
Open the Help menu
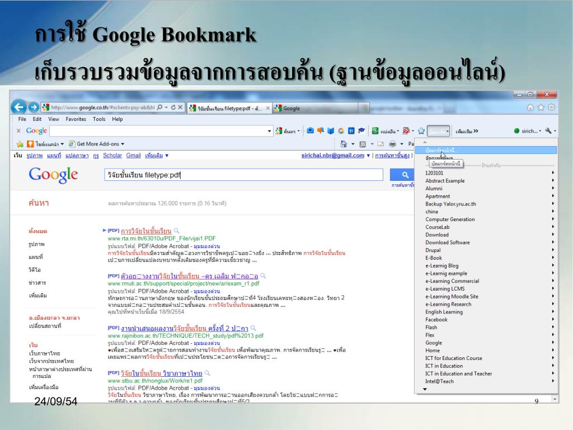(118, 119)
